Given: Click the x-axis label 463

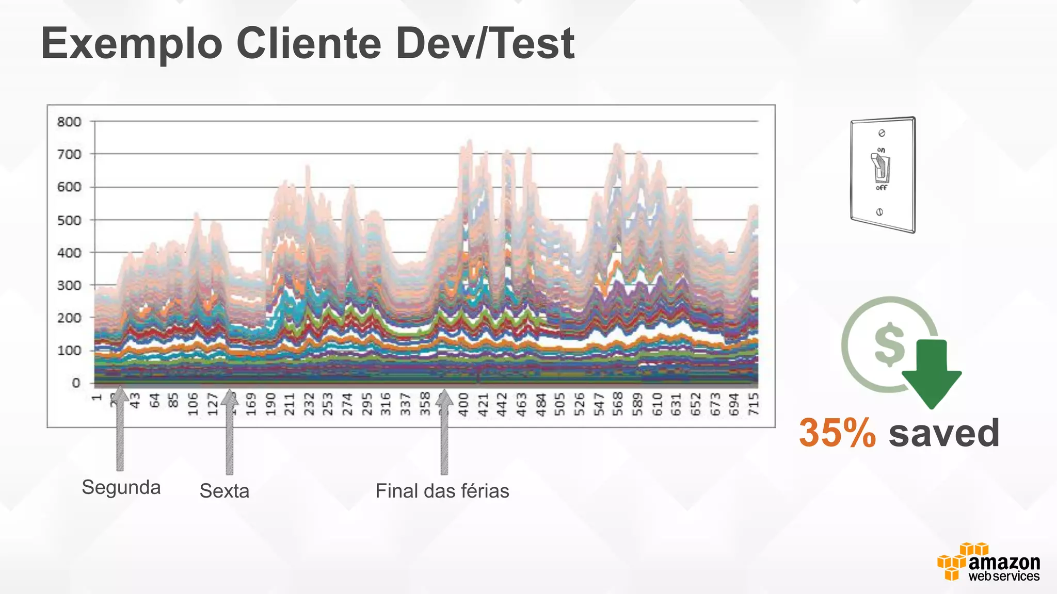Looking at the screenshot, I should point(522,404).
